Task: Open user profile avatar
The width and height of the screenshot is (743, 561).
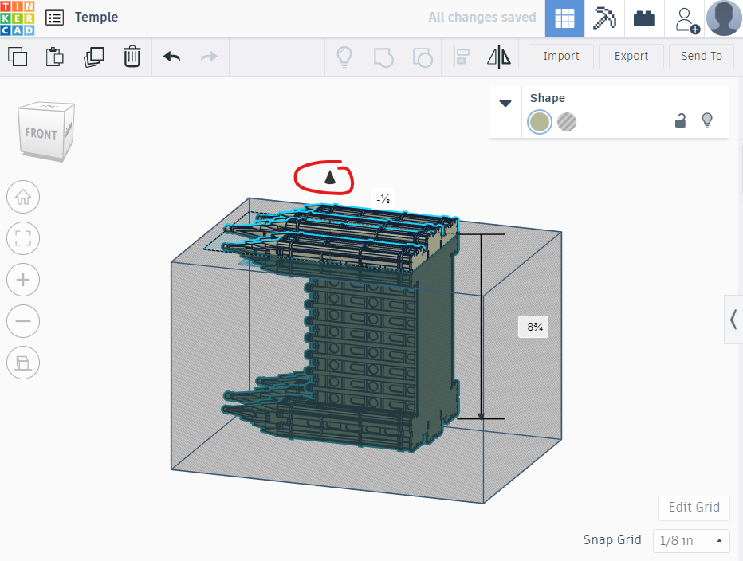Action: (x=724, y=18)
